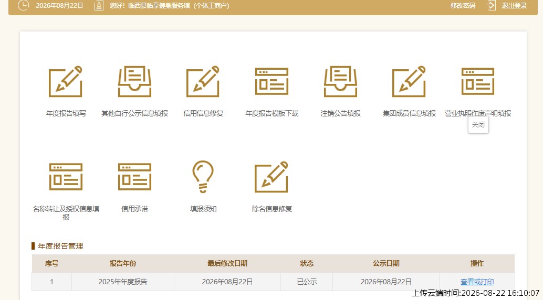Click the clock icon beside the date
543x300 pixels.
[x=23, y=5]
